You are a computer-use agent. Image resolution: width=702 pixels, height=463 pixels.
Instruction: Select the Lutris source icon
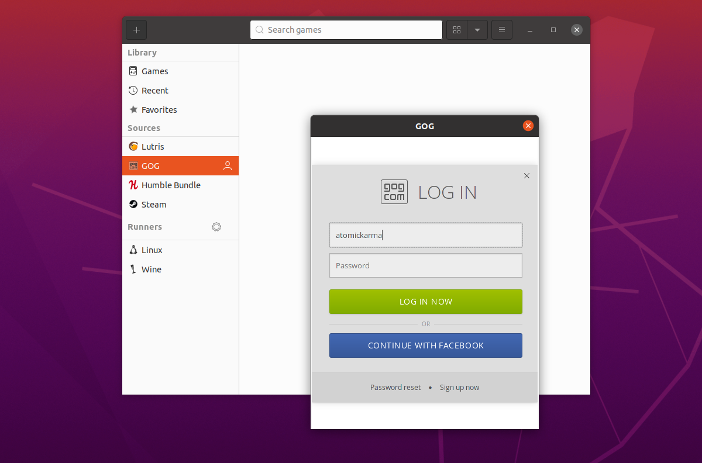click(133, 146)
